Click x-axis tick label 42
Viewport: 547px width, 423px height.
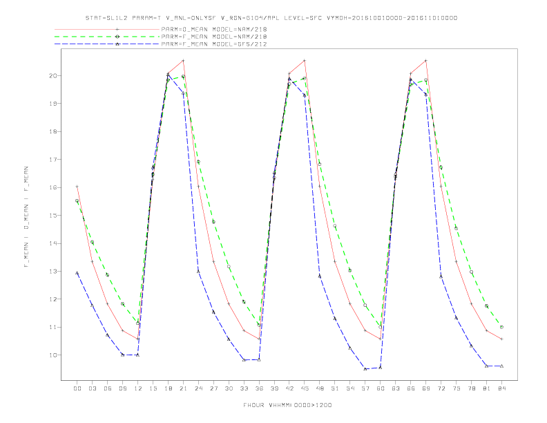point(289,388)
